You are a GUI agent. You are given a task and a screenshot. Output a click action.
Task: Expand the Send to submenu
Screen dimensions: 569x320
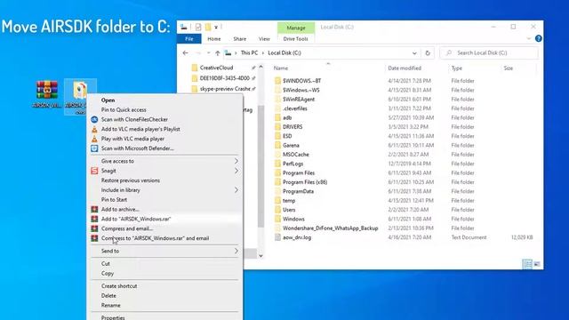pyautogui.click(x=236, y=251)
